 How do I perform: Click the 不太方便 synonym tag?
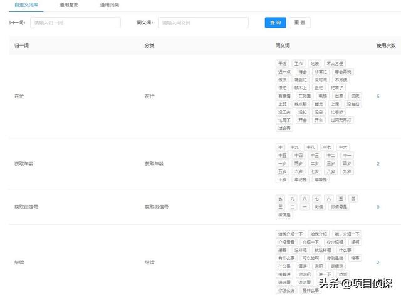click(335, 64)
